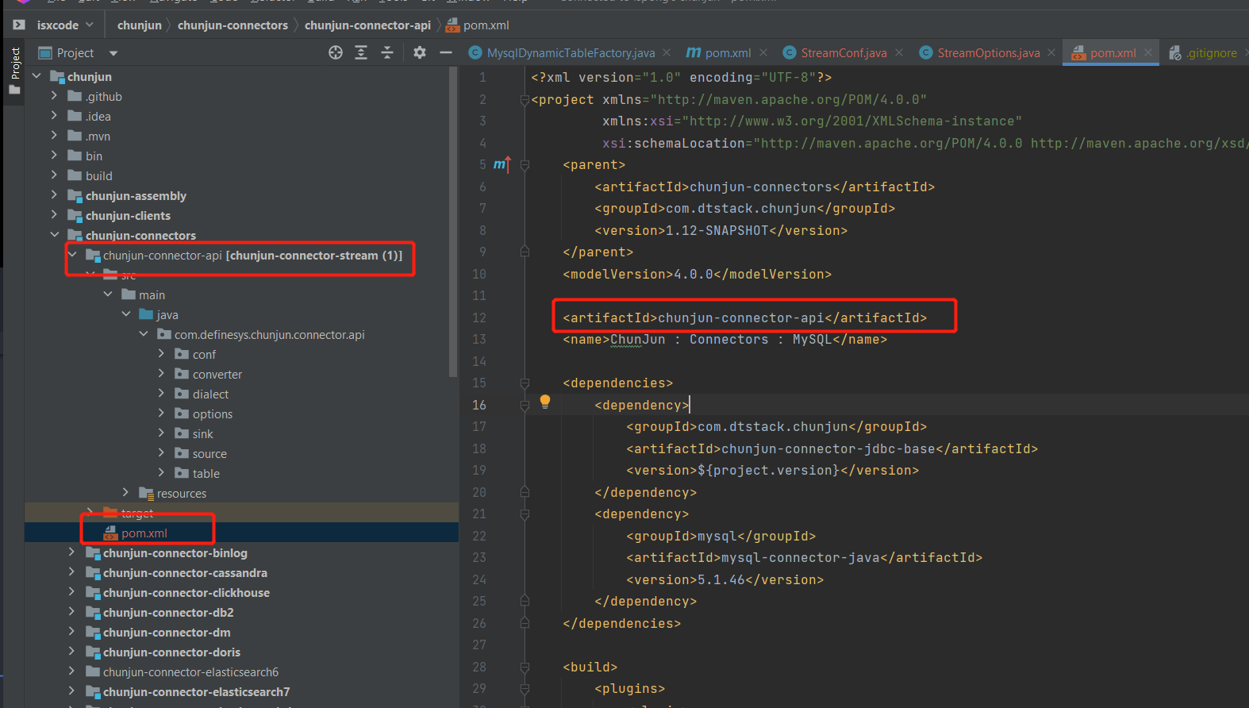Click the Maven parent gutter icon on line 5
Screen dimensions: 1249x708
(x=502, y=164)
